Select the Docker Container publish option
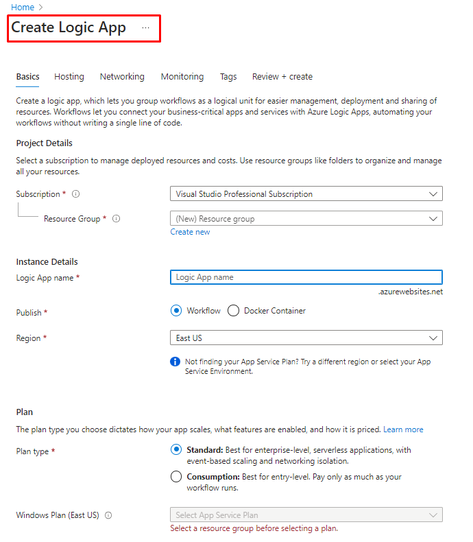The image size is (473, 542). [x=233, y=311]
